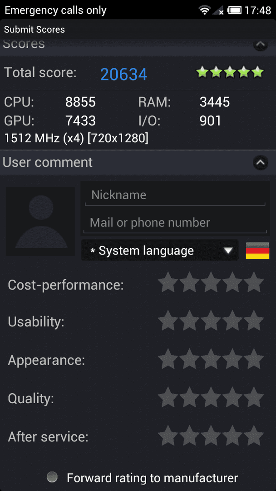This screenshot has width=276, height=491.
Task: Collapse the Scores section
Action: point(261,45)
